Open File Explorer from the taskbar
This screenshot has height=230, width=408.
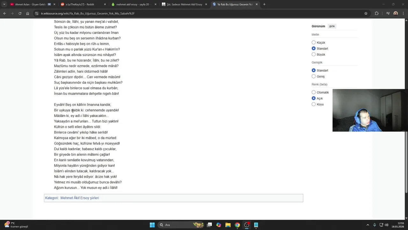[x=228, y=225]
